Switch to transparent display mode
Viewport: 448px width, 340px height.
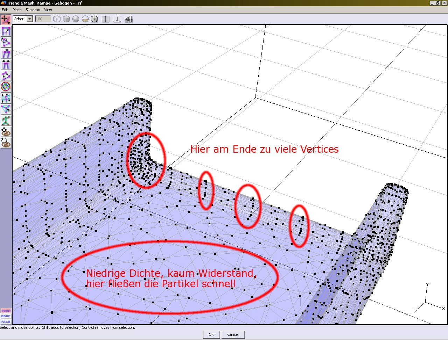(x=94, y=19)
